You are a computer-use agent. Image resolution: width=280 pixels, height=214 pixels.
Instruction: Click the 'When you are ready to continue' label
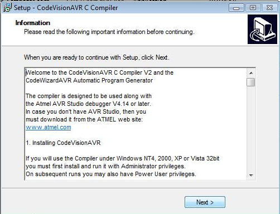96,57
